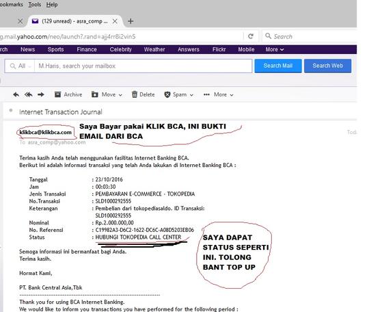This screenshot has height=312, width=369.
Task: Close the left unnamed browser tab
Action: pyautogui.click(x=20, y=21)
